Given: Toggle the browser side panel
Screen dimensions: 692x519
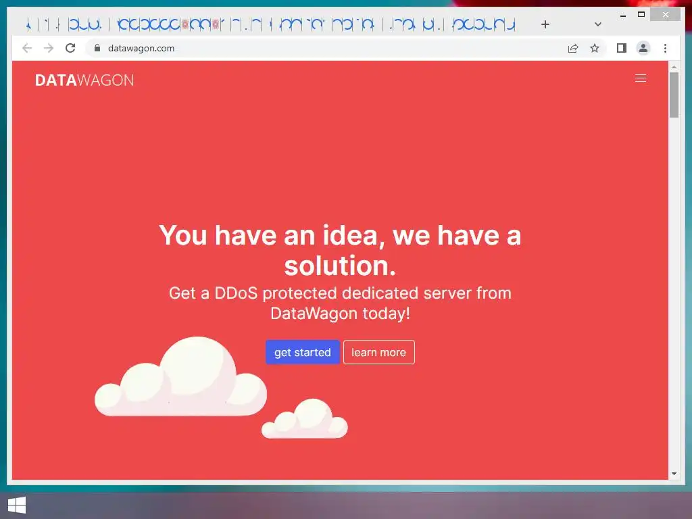Looking at the screenshot, I should click(x=622, y=48).
